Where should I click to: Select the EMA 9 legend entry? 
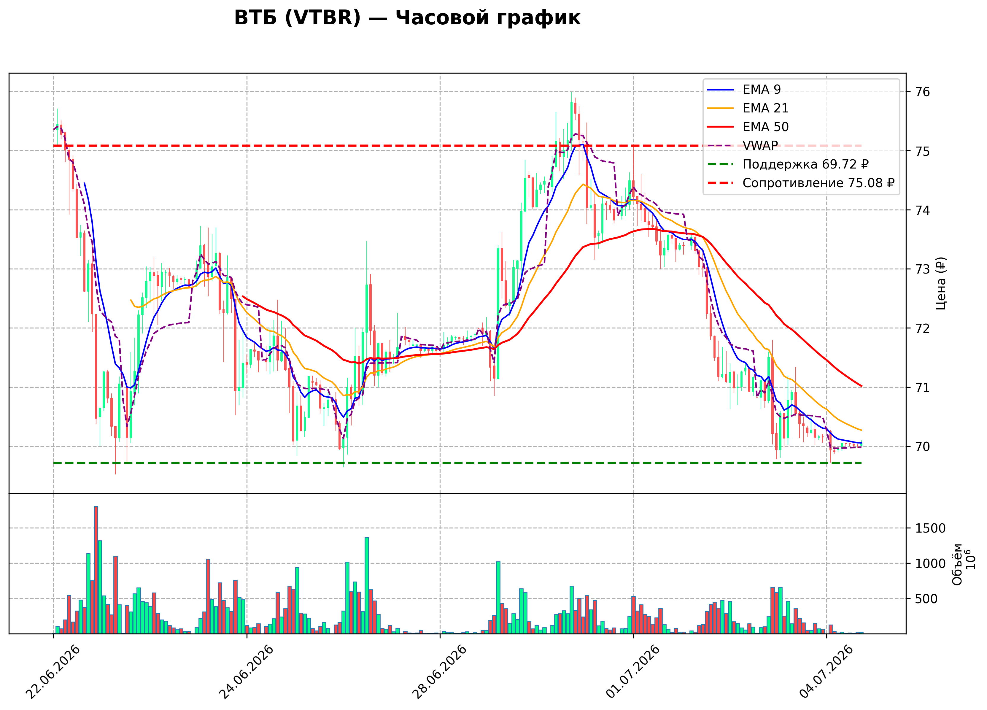click(744, 90)
